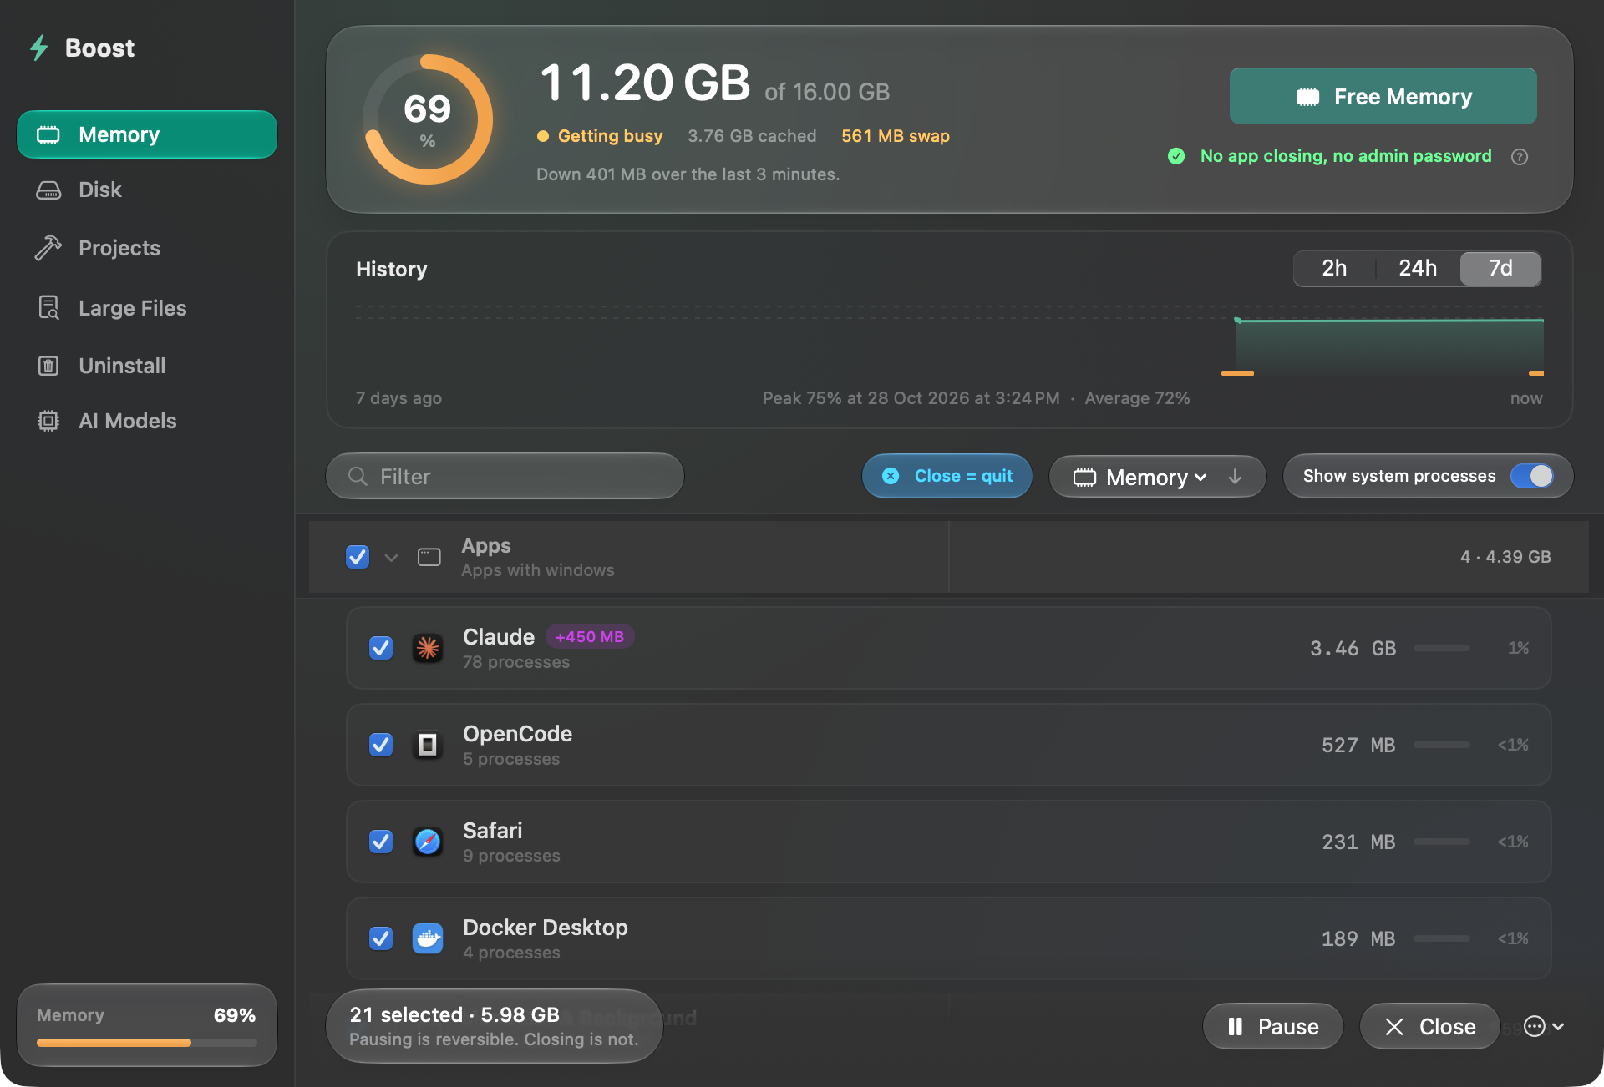
Task: Open the Disk section in sidebar
Action: tap(147, 190)
